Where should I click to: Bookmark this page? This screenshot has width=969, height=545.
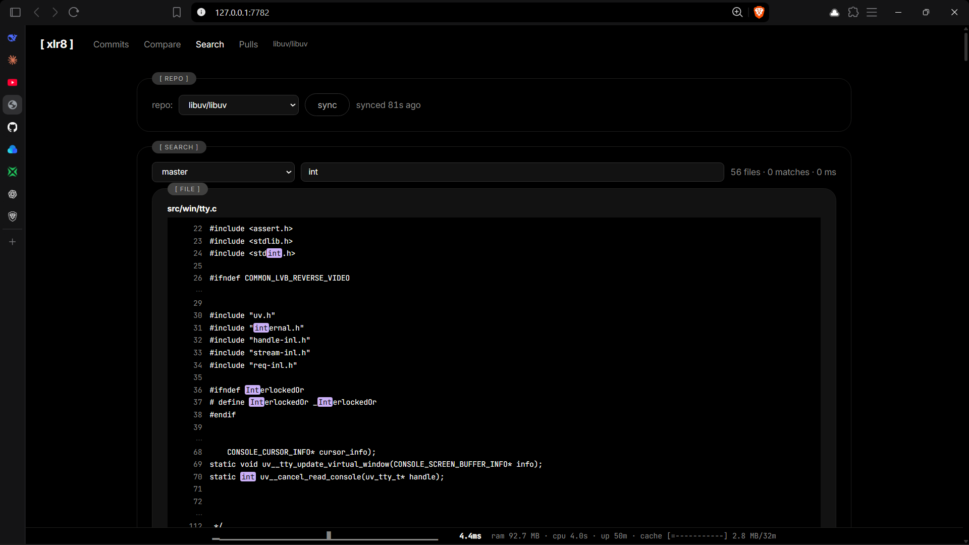click(x=177, y=12)
